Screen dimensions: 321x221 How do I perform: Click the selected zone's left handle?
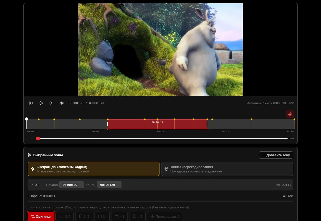(x=108, y=124)
